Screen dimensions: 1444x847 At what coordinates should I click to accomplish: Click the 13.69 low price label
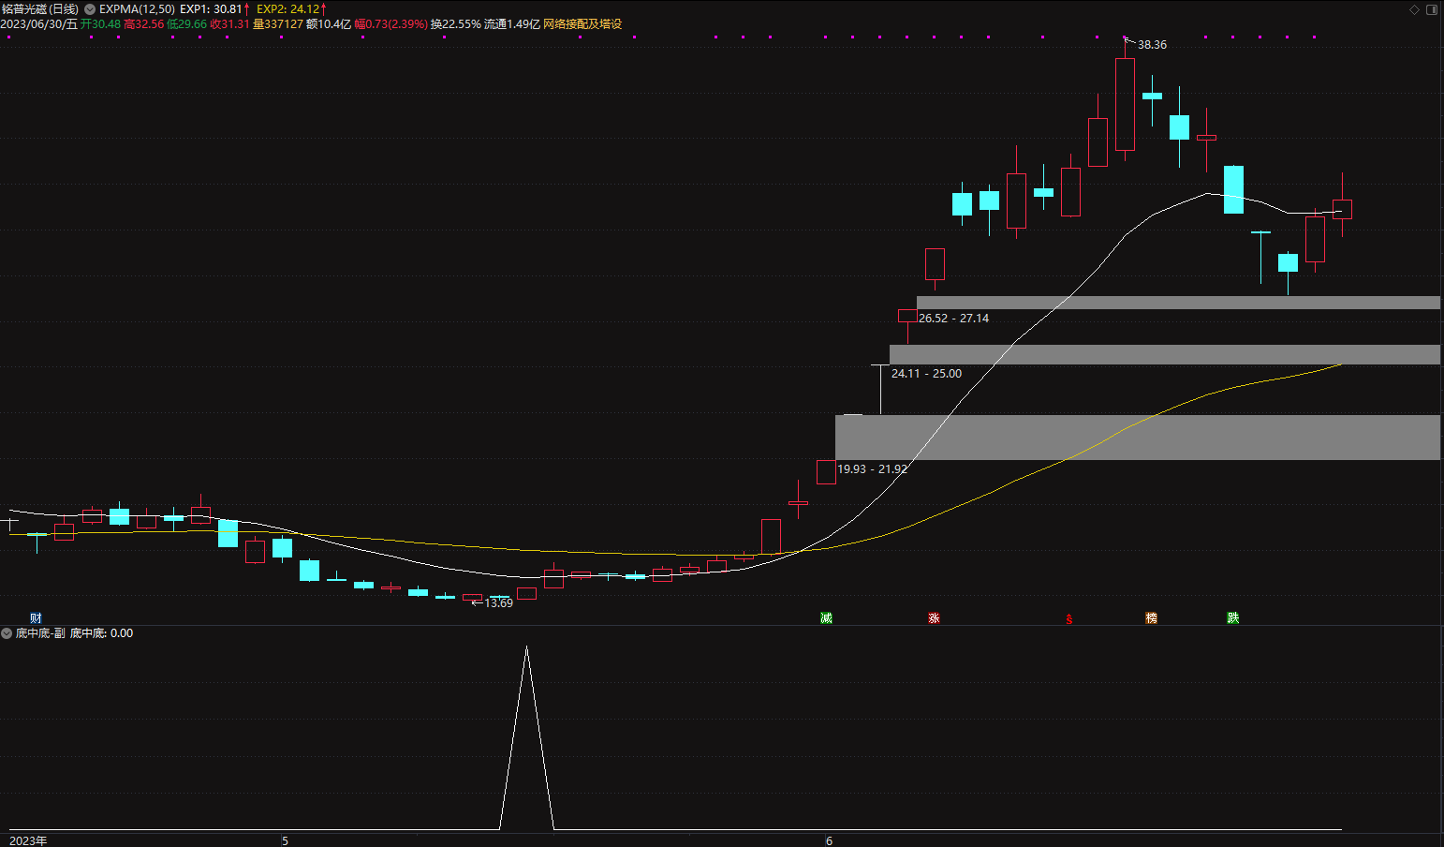pyautogui.click(x=498, y=603)
